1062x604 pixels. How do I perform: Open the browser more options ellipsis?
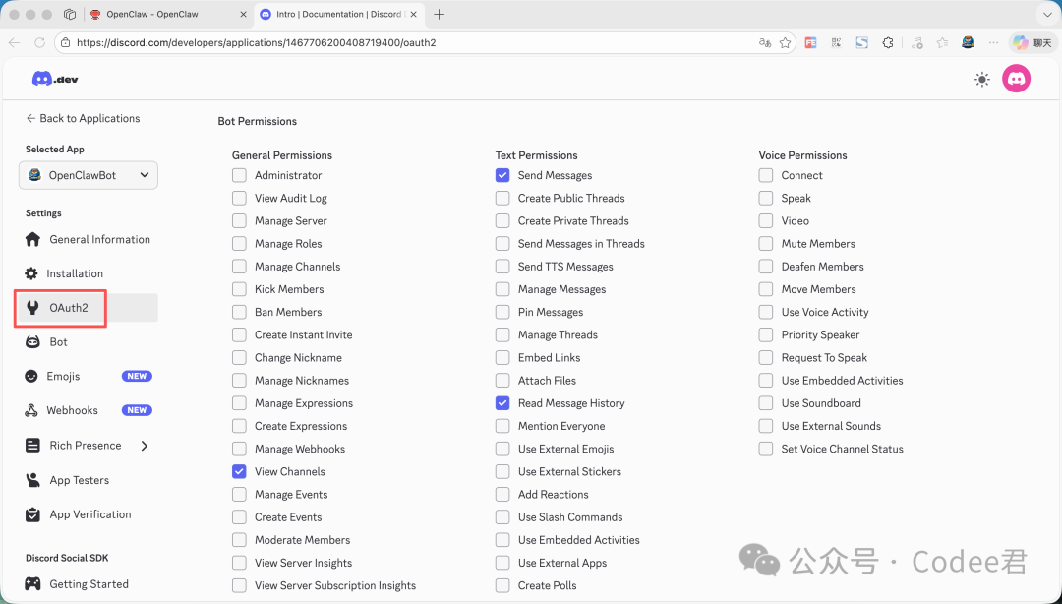tap(993, 42)
